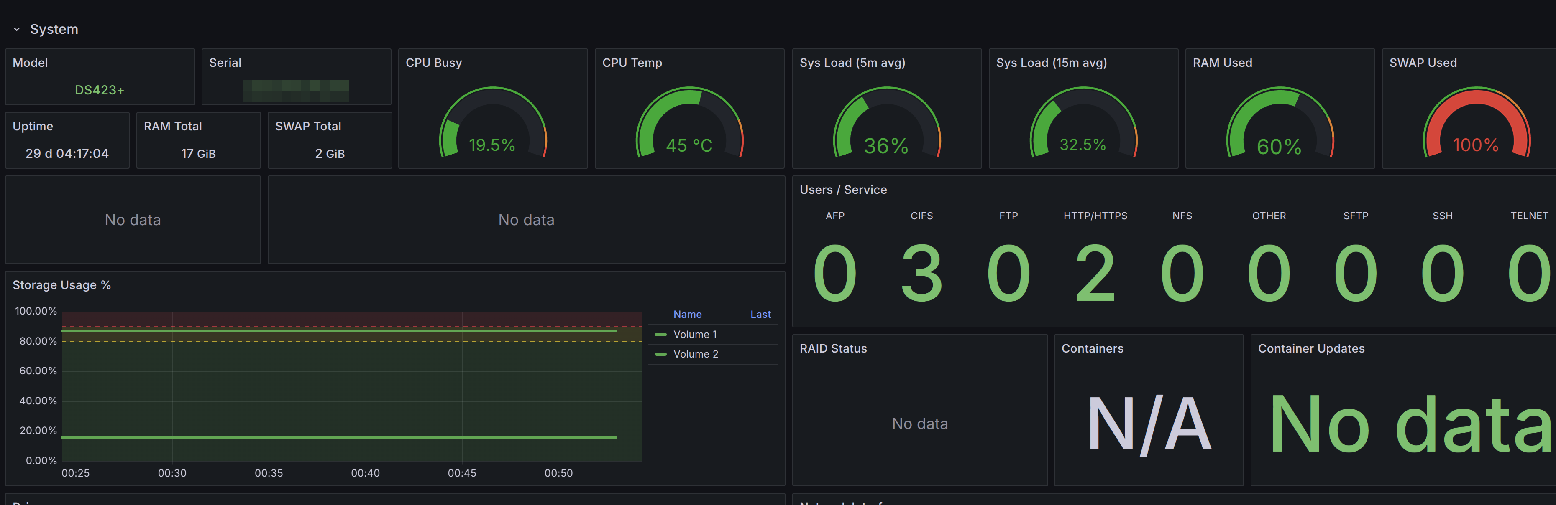Collapse the System row chevron
Image resolution: width=1556 pixels, height=505 pixels.
pos(17,29)
